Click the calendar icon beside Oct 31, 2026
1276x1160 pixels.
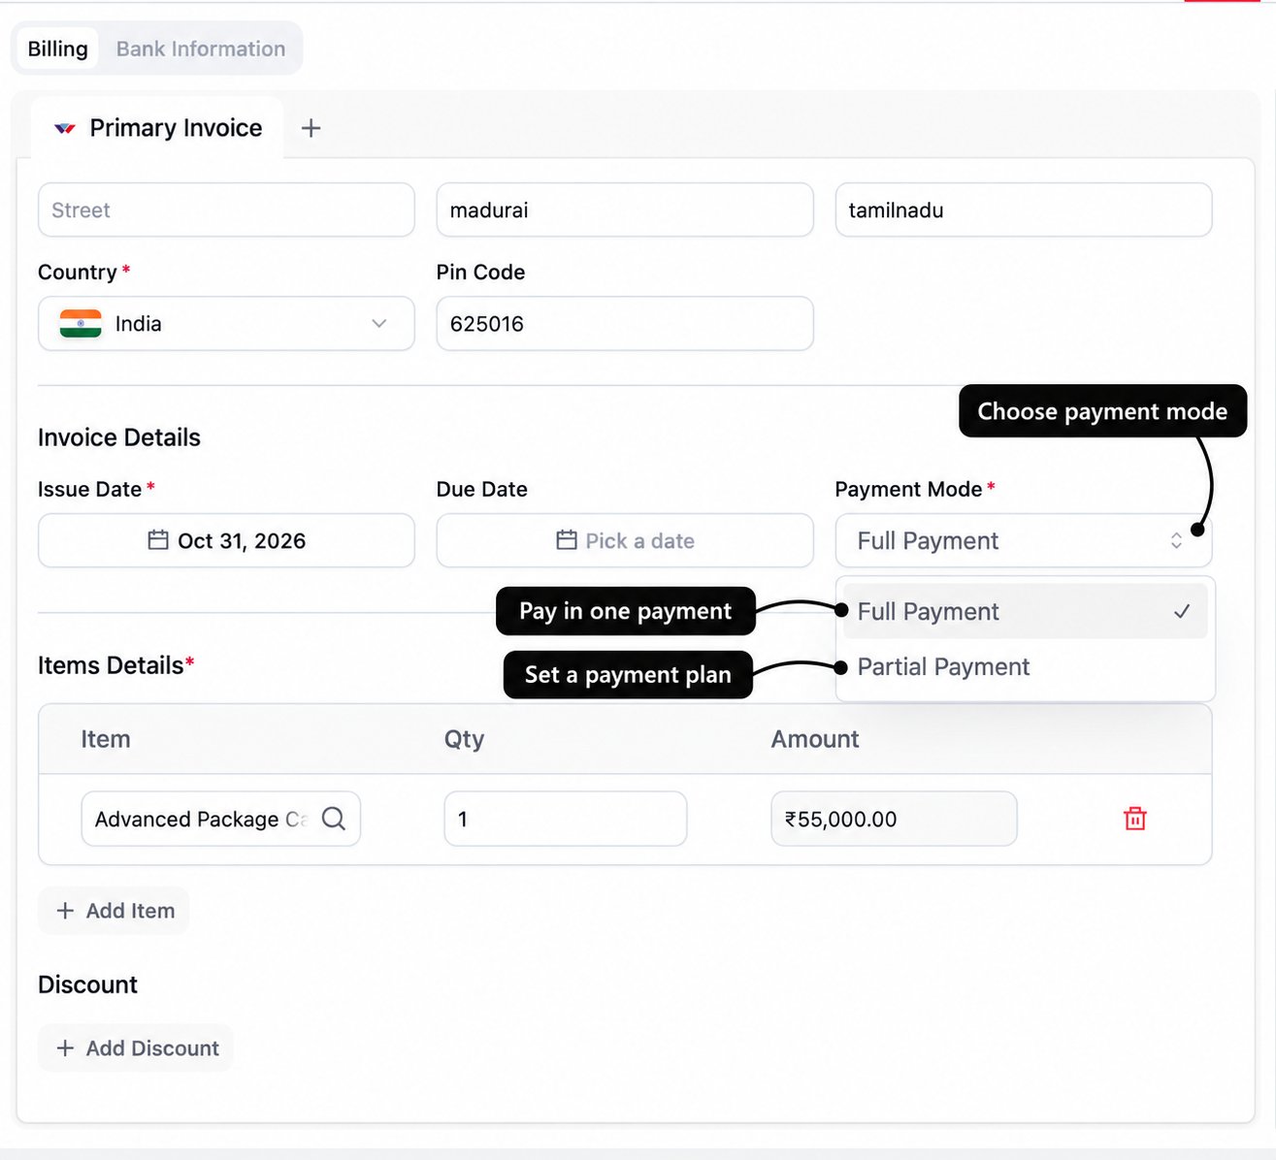[x=158, y=540]
